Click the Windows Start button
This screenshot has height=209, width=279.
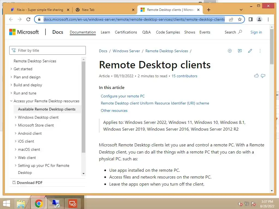7,204
